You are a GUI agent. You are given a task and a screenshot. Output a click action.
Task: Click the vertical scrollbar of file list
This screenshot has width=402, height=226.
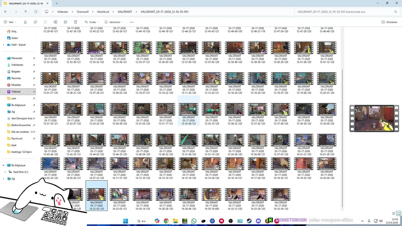tap(342, 138)
